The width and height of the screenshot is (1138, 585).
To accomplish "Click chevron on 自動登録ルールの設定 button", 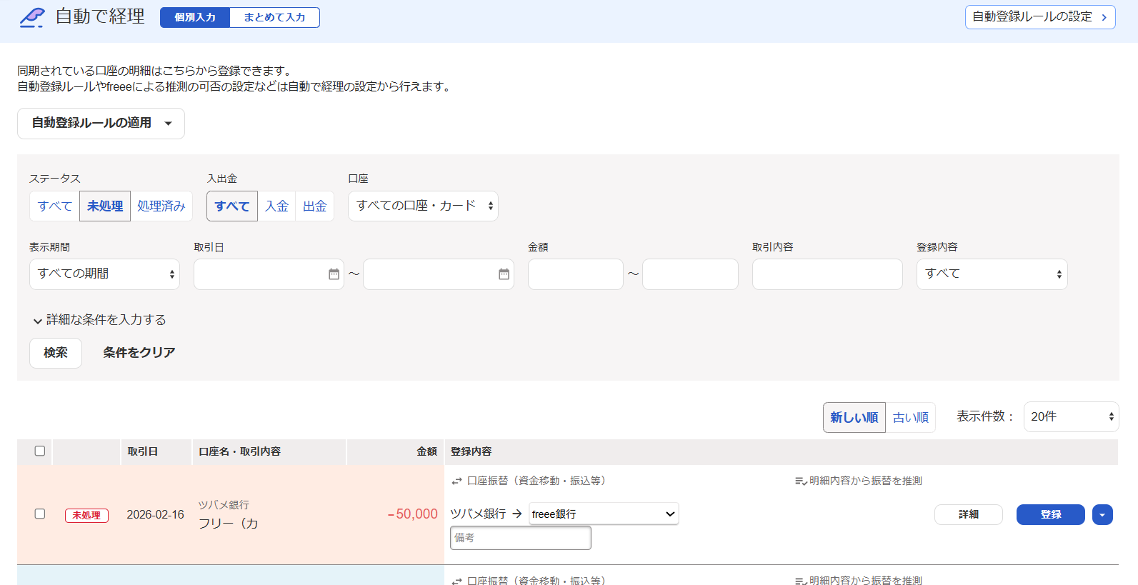I will pos(1104,17).
